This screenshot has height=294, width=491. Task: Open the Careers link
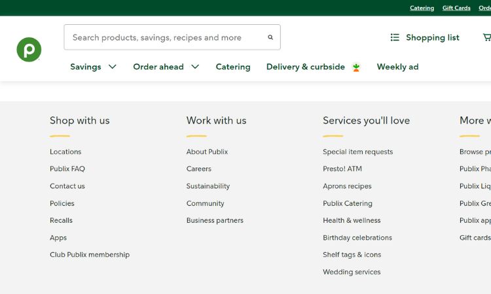coord(199,169)
